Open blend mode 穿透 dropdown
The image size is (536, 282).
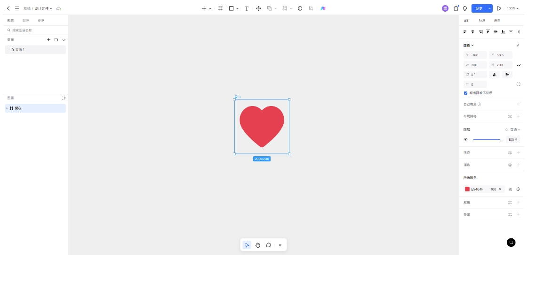pos(515,130)
